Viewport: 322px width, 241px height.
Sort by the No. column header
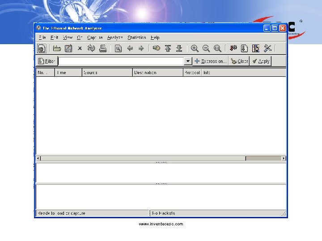(45, 73)
